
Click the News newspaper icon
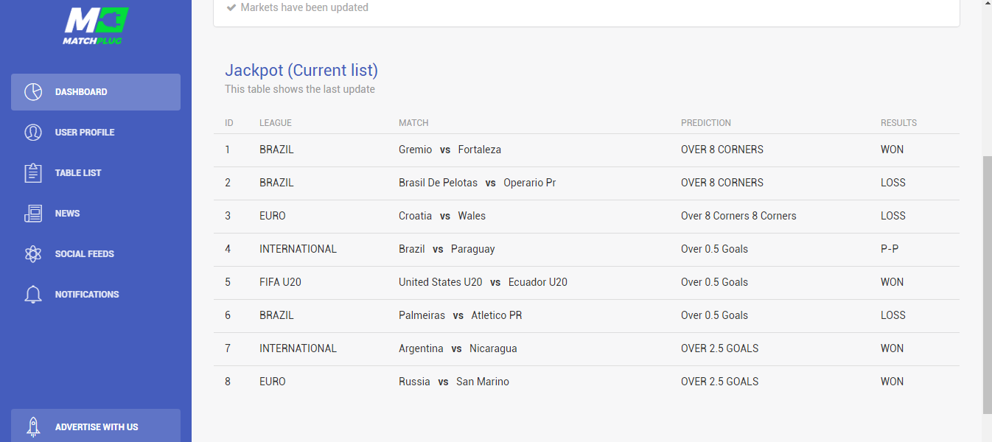click(x=33, y=214)
